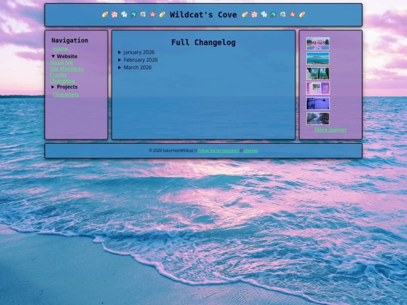
Task: Follow the 'follow me on neocities!' link
Action: point(219,151)
